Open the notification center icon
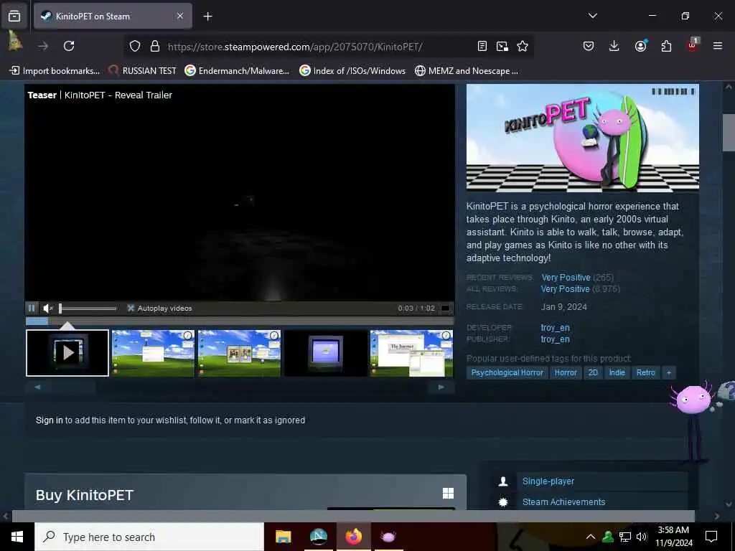 click(711, 537)
